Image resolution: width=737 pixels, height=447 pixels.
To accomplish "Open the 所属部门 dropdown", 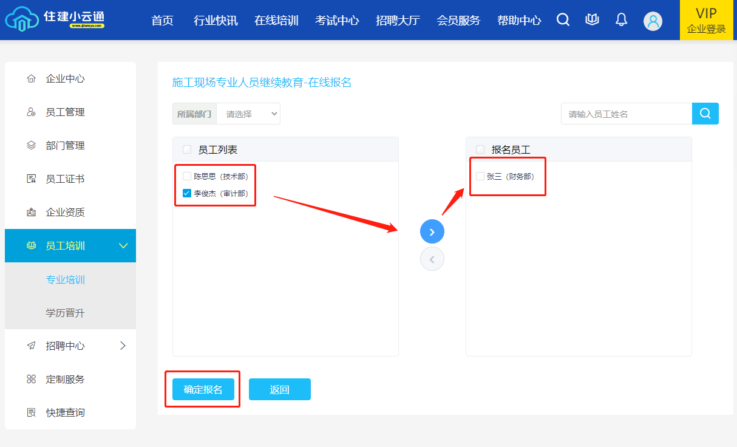I will click(x=248, y=114).
